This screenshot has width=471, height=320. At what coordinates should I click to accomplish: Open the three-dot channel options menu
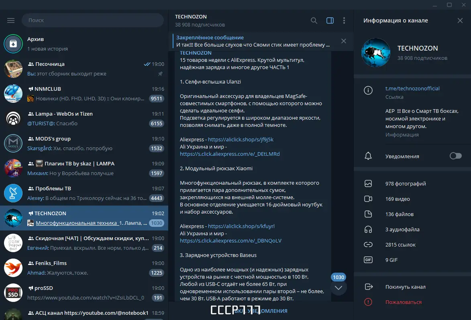pyautogui.click(x=344, y=20)
